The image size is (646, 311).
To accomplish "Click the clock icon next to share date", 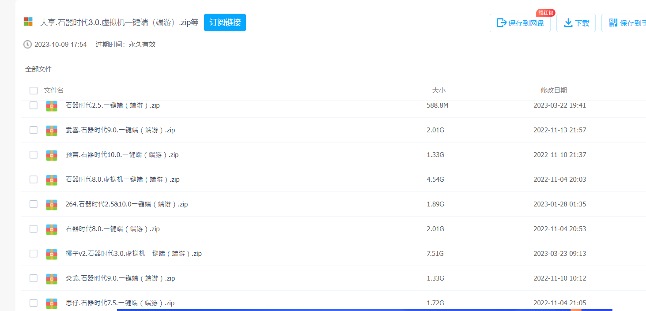I will point(27,44).
